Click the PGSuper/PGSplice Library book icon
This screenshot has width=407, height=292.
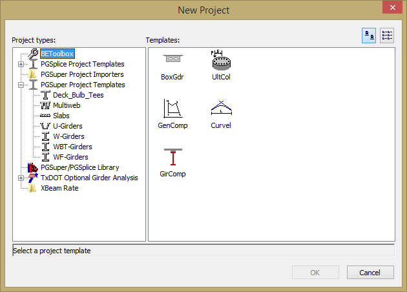point(32,167)
